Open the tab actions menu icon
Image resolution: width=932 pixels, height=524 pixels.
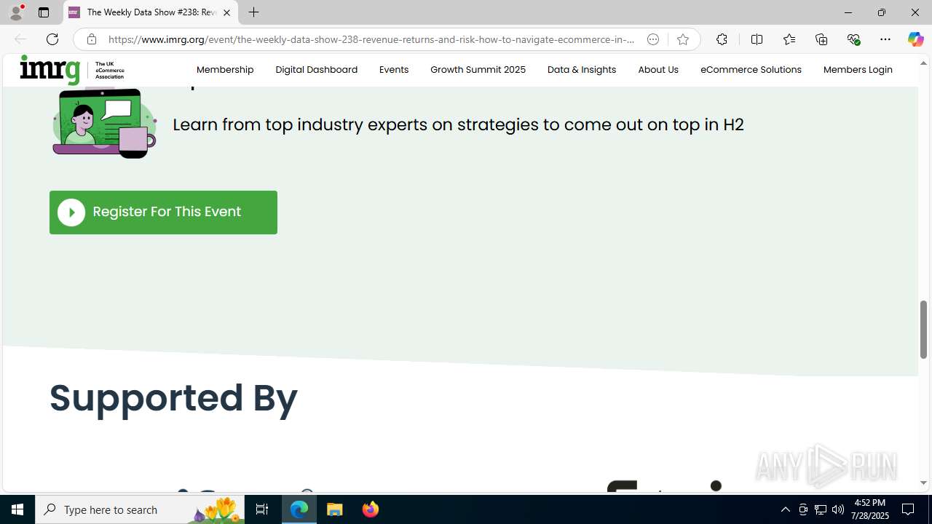[x=44, y=12]
